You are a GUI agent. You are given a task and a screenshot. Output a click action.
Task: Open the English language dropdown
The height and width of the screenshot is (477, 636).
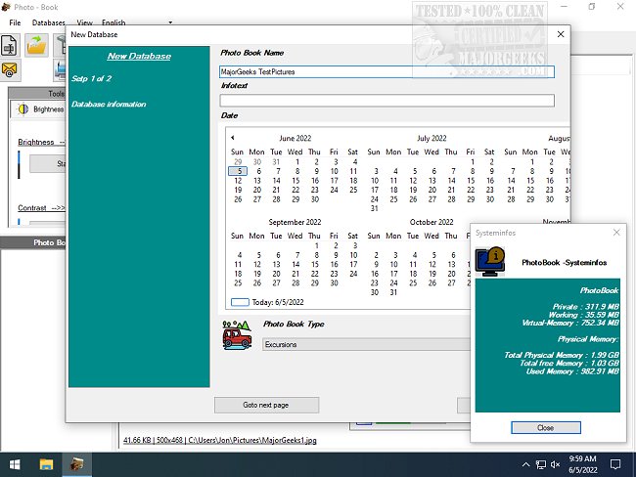[x=137, y=22]
